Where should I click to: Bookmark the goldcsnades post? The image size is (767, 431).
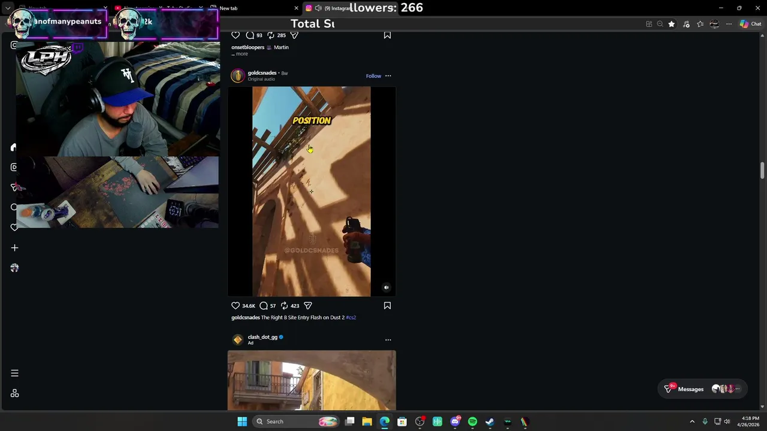[387, 306]
